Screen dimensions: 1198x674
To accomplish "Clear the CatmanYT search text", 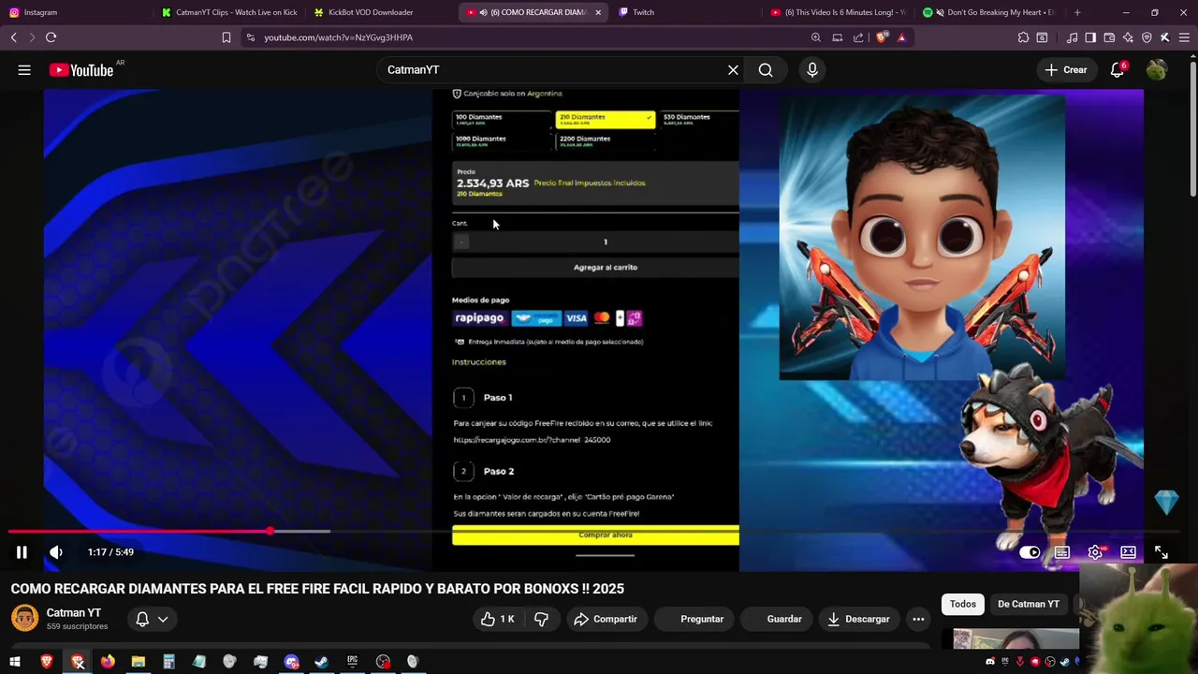I will point(733,70).
